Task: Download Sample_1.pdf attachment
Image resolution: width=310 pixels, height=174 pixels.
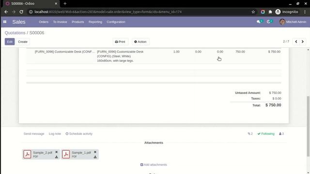Action: click(95, 157)
